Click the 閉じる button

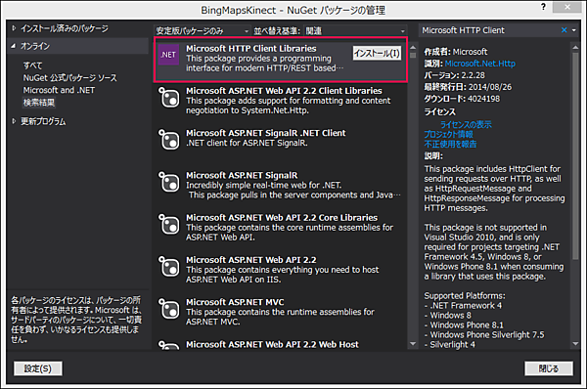click(x=549, y=368)
